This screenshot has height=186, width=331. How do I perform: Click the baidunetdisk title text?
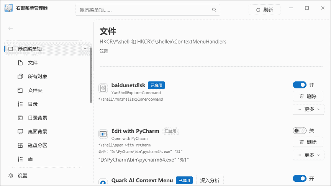pyautogui.click(x=128, y=85)
